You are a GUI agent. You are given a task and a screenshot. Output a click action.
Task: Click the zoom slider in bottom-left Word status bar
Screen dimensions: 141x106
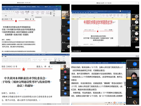point(62,104)
